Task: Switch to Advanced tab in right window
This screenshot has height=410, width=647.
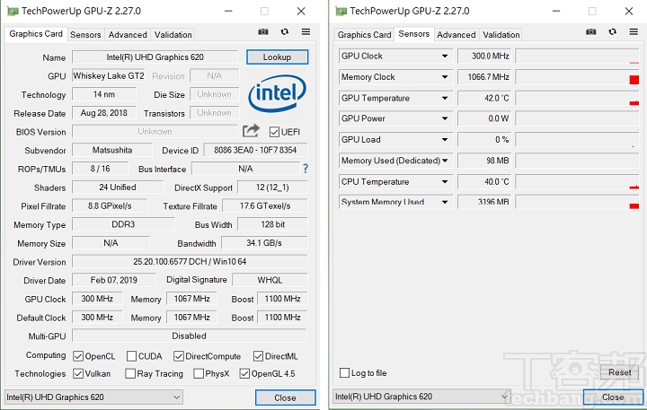Action: pos(456,35)
